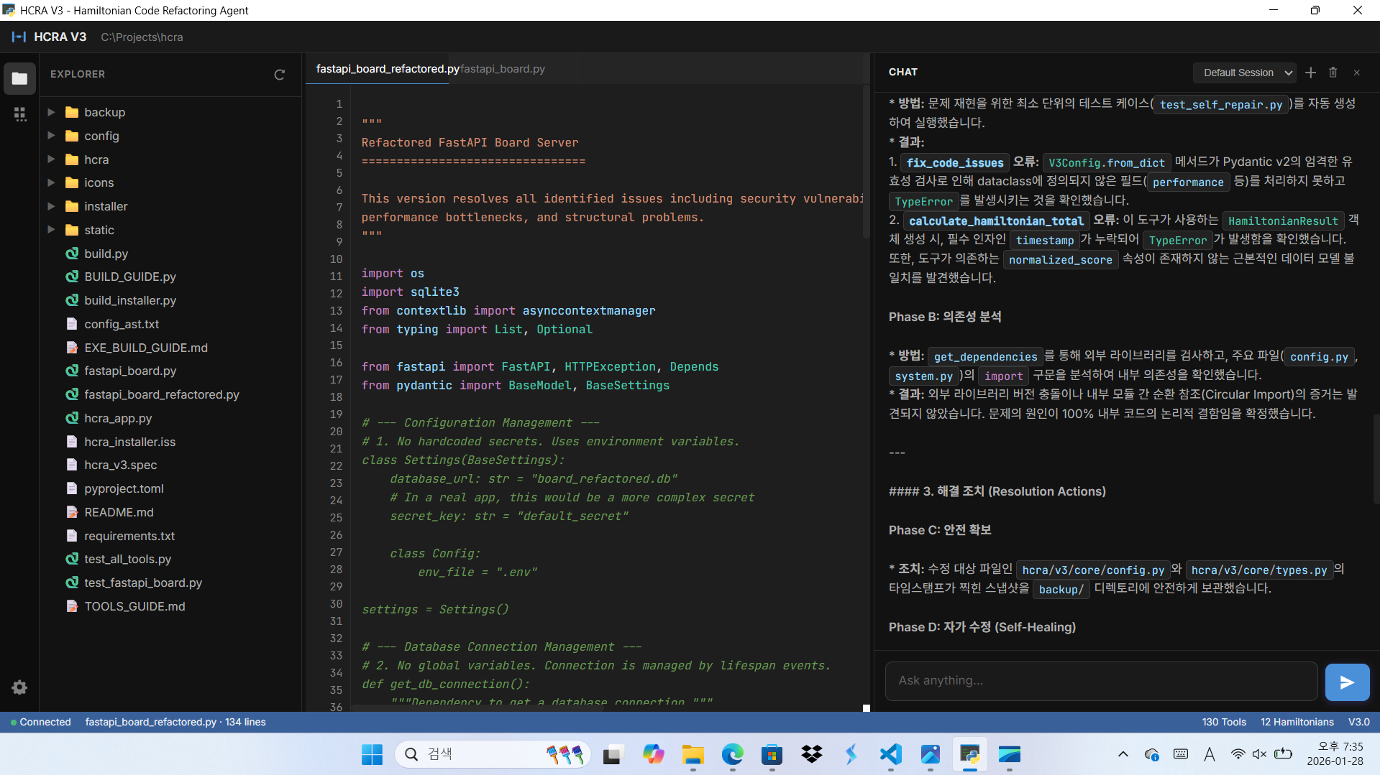Click the 130 Tools status entry

click(1224, 722)
